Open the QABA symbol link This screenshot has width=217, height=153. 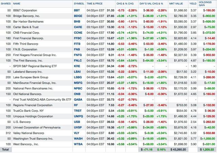point(78,100)
